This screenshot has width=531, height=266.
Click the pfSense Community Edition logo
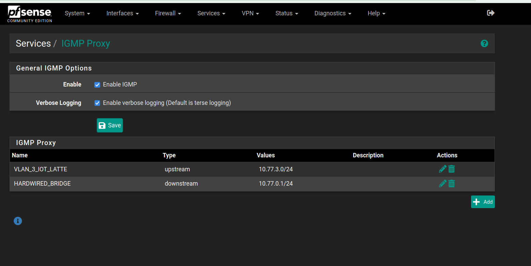pyautogui.click(x=29, y=13)
